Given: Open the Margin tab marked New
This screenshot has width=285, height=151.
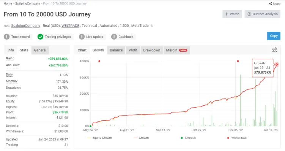Looking at the screenshot, I should 176,50.
